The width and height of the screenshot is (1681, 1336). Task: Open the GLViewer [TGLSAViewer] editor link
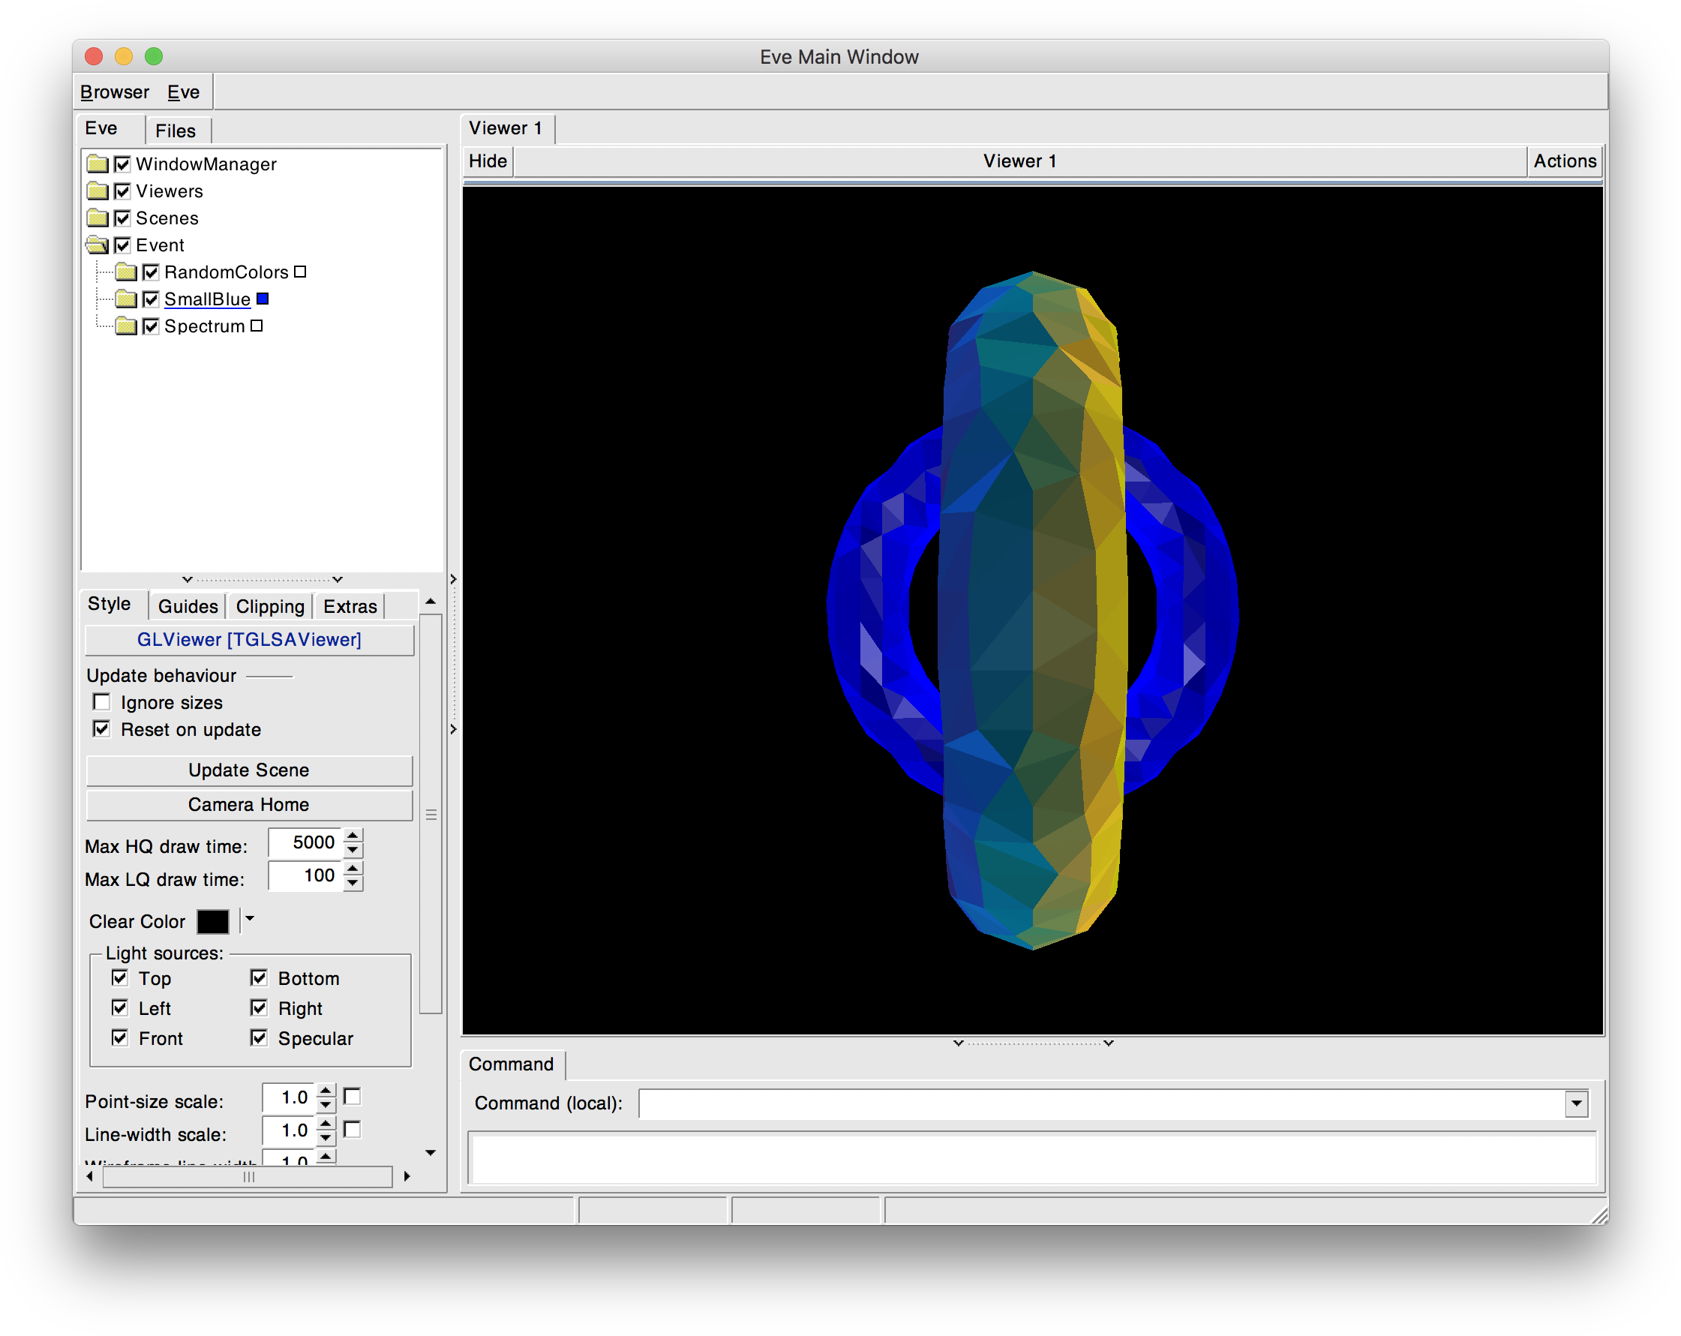coord(249,640)
